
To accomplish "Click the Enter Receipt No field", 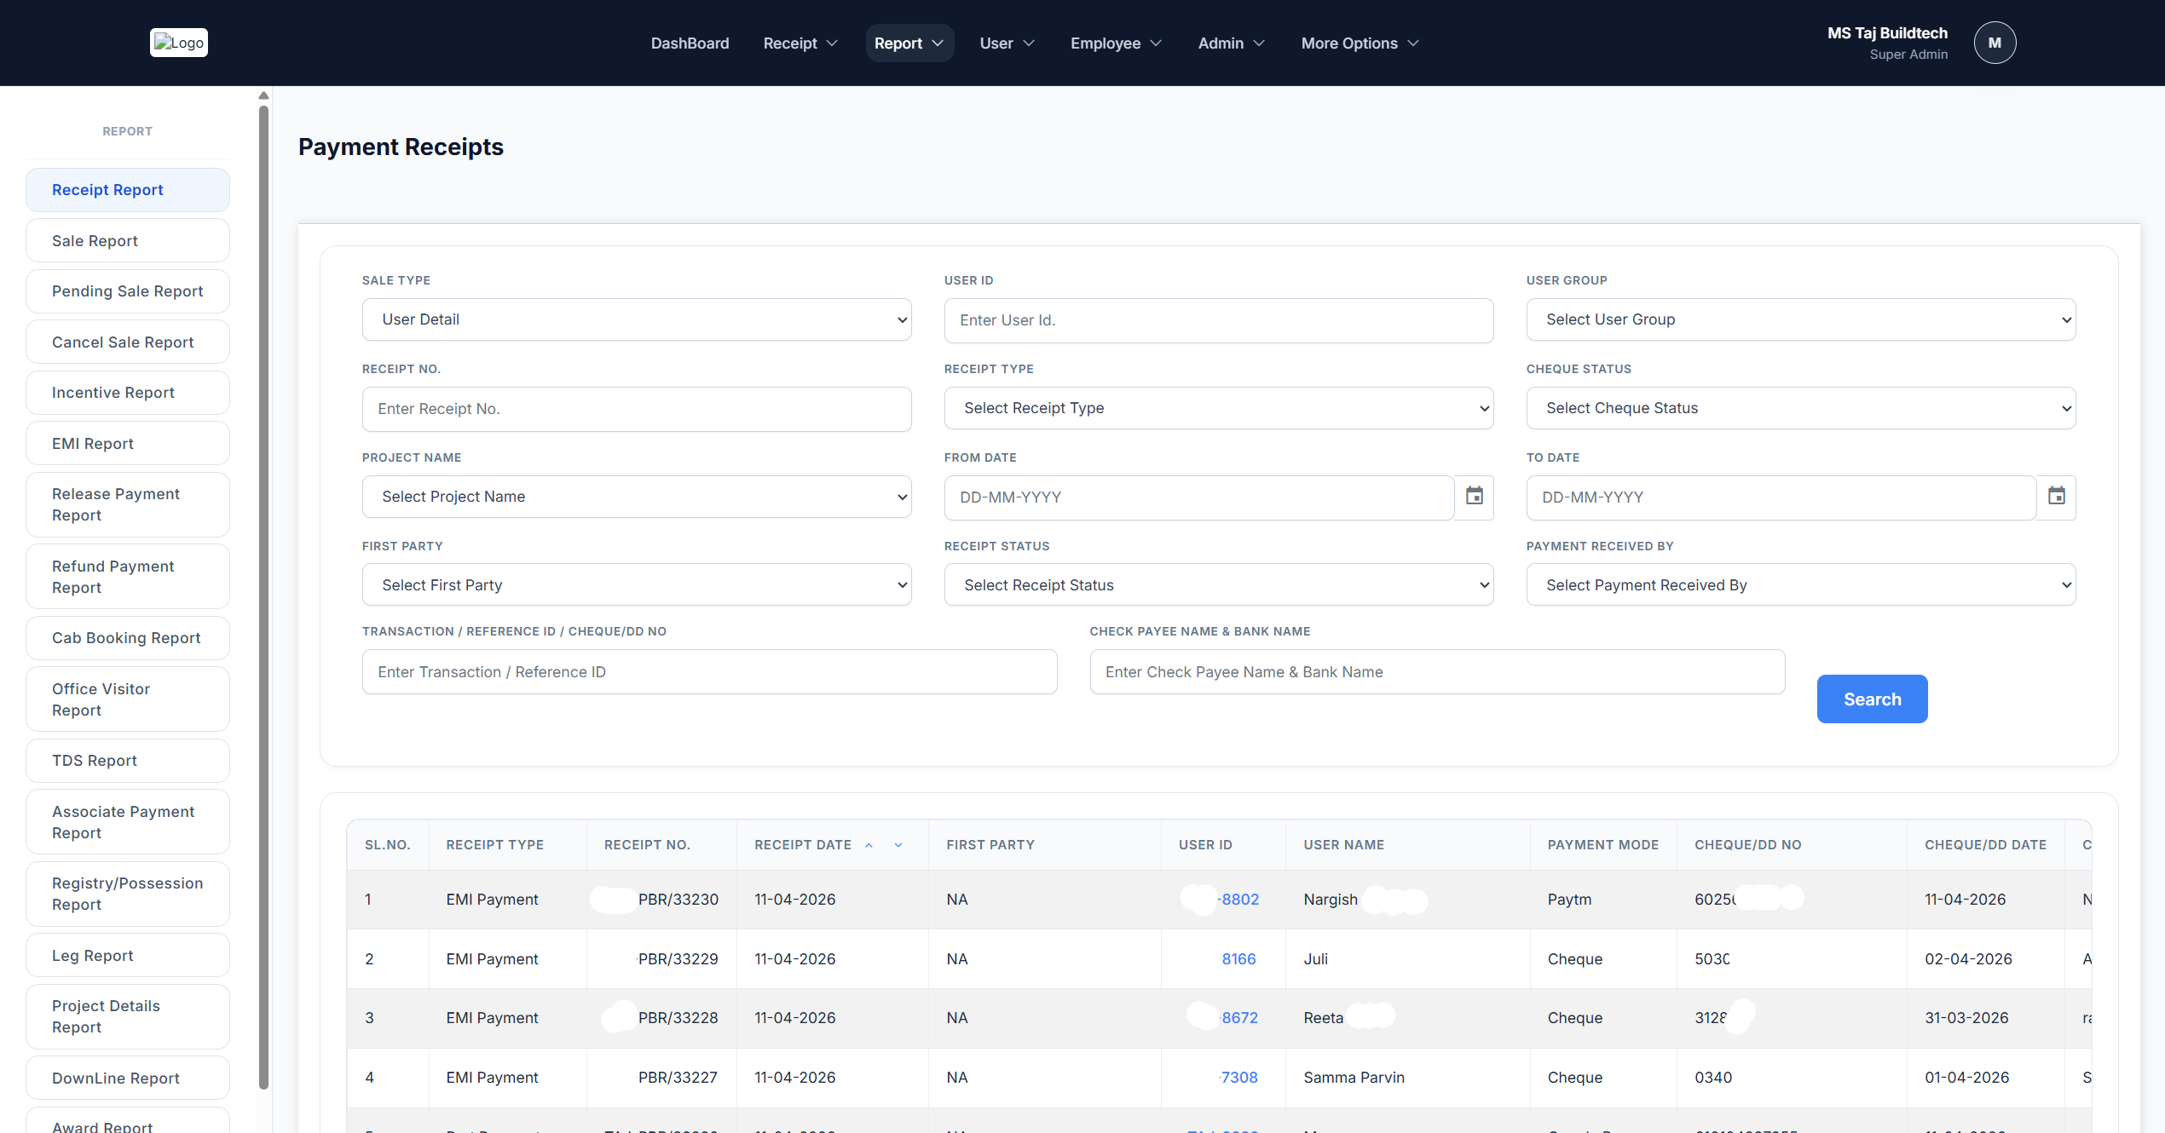I will pos(636,409).
